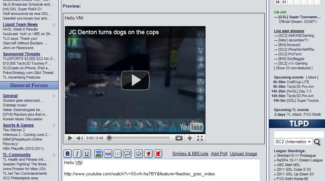Viewport: 325px width, 181px height.
Task: Open The Witcher 2 thread
Action: tap(14, 130)
